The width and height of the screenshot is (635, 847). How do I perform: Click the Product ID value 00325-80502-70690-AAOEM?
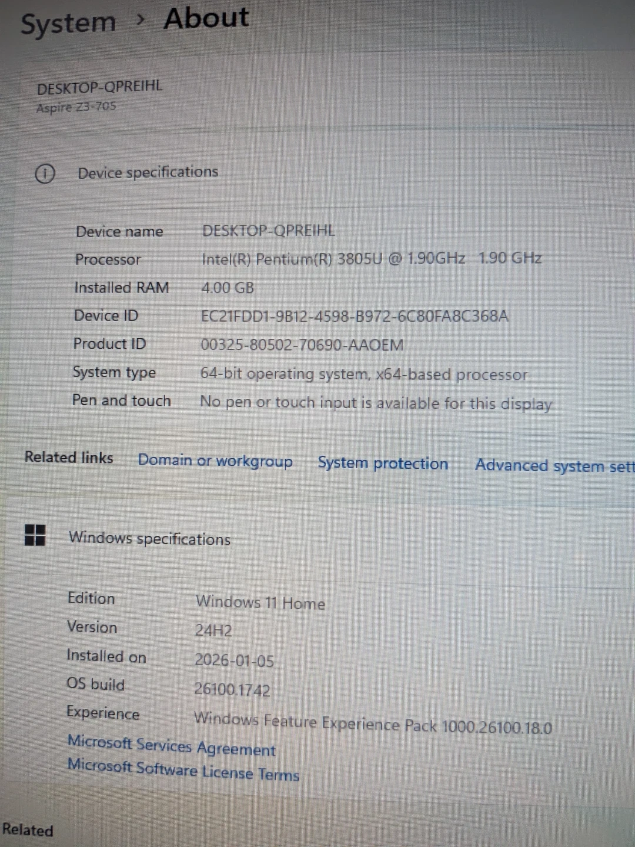(302, 345)
